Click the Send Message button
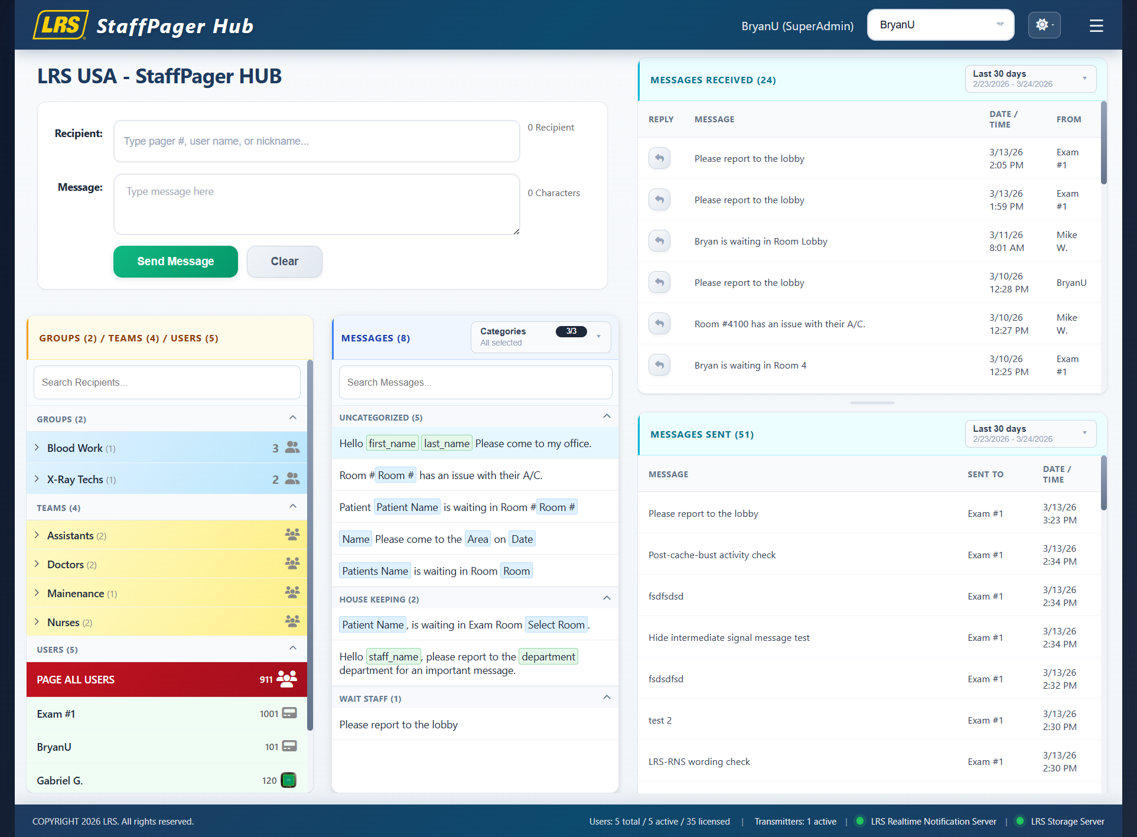 [x=175, y=261]
